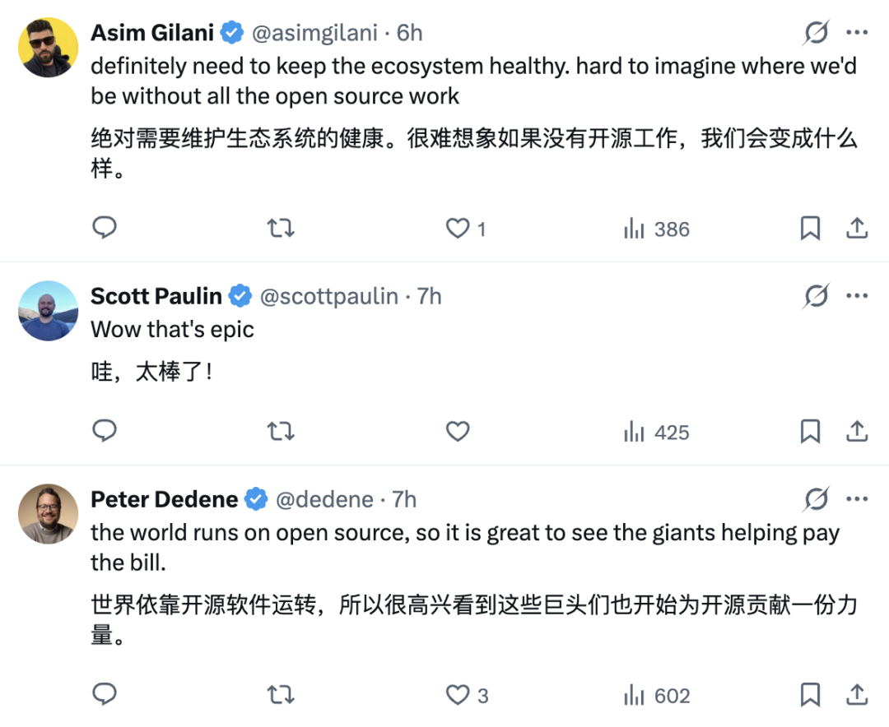Open more options on Peter Dedene's tweet
The image size is (889, 727).
point(857,498)
